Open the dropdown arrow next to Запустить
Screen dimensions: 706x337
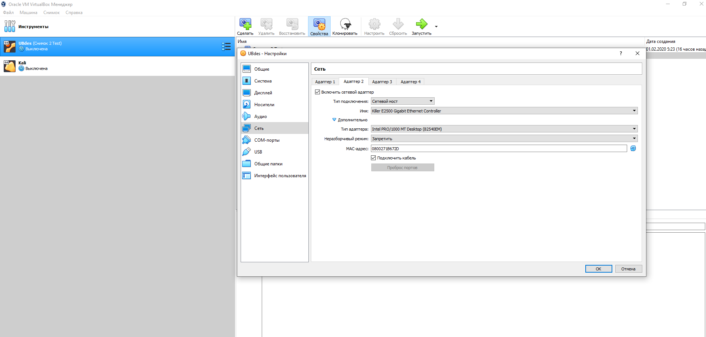(x=436, y=27)
